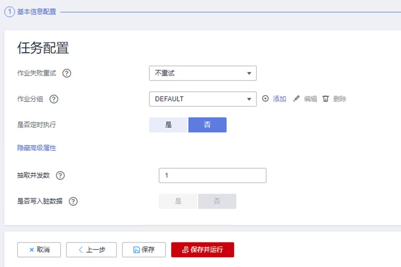Select 是 for 是否定时执行

(x=168, y=125)
